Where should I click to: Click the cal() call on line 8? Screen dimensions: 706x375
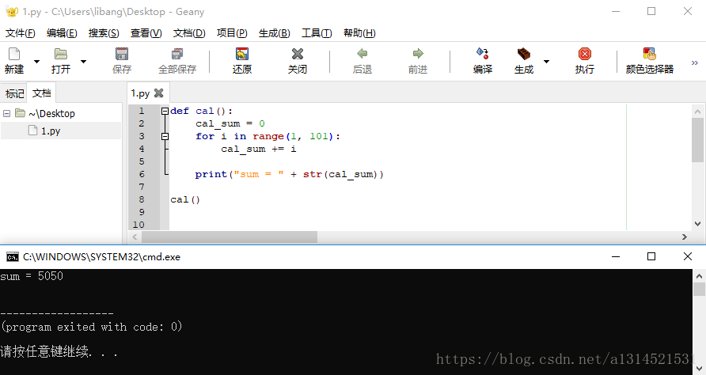click(x=185, y=199)
